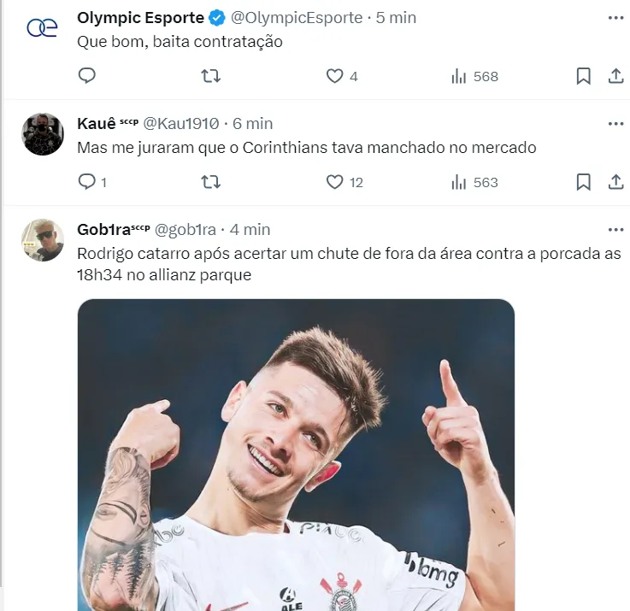
Task: Retweet Kauê's post about Corinthians
Action: (x=210, y=182)
